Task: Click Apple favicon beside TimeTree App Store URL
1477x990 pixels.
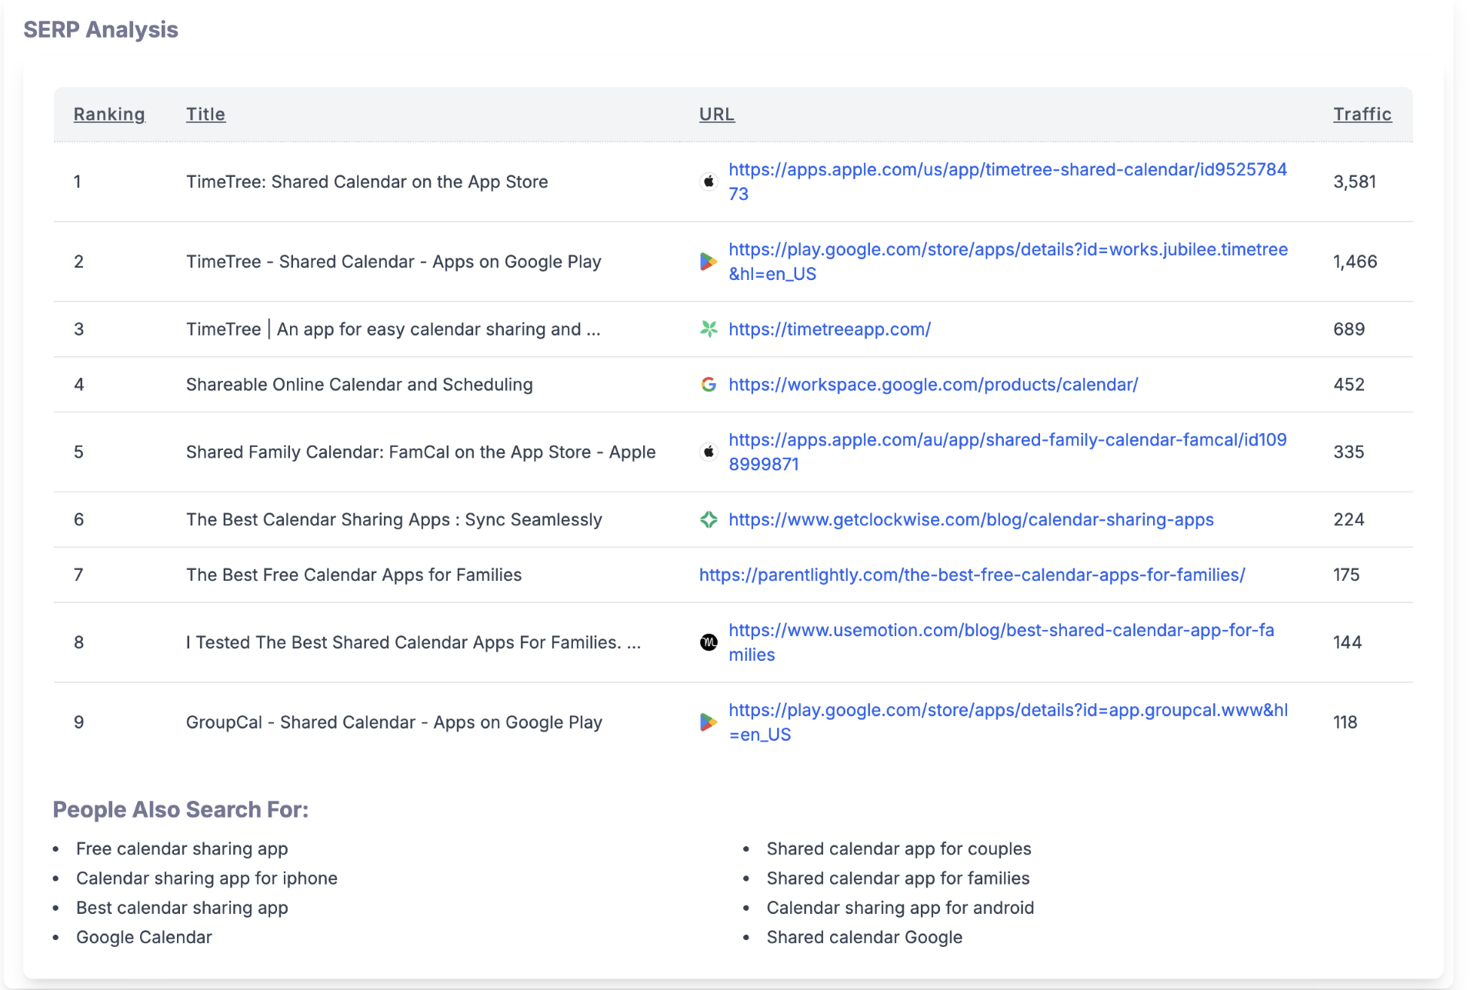Action: tap(708, 182)
